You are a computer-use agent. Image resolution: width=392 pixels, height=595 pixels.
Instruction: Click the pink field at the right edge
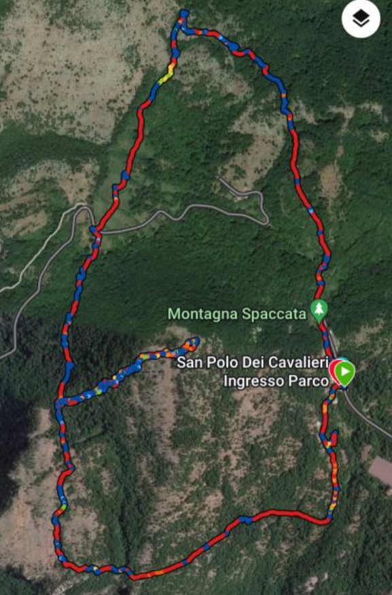[381, 469]
